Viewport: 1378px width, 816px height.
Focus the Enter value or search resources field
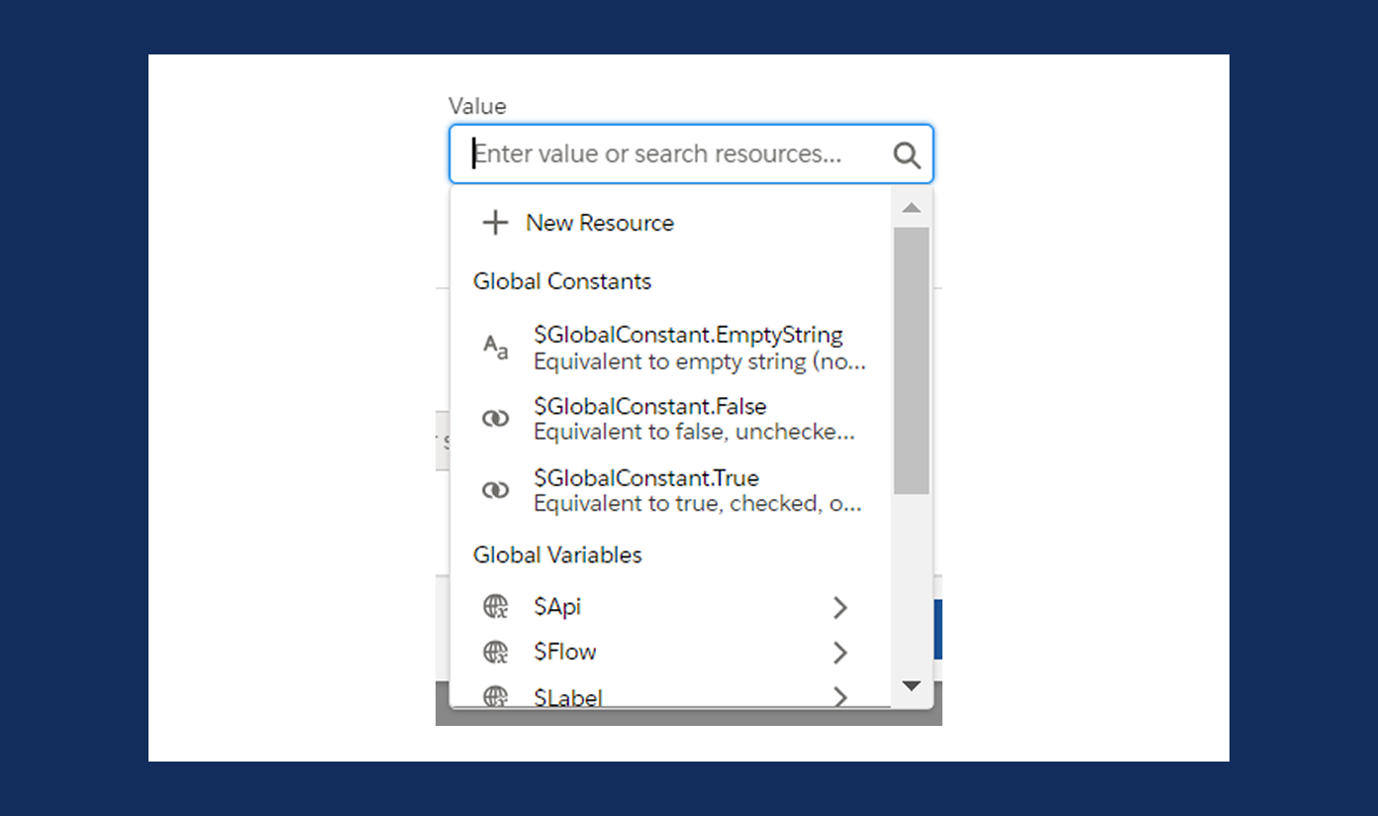pyautogui.click(x=691, y=153)
